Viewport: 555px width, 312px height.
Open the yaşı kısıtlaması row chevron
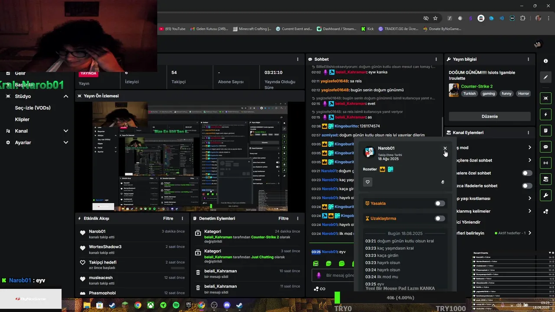[529, 198]
